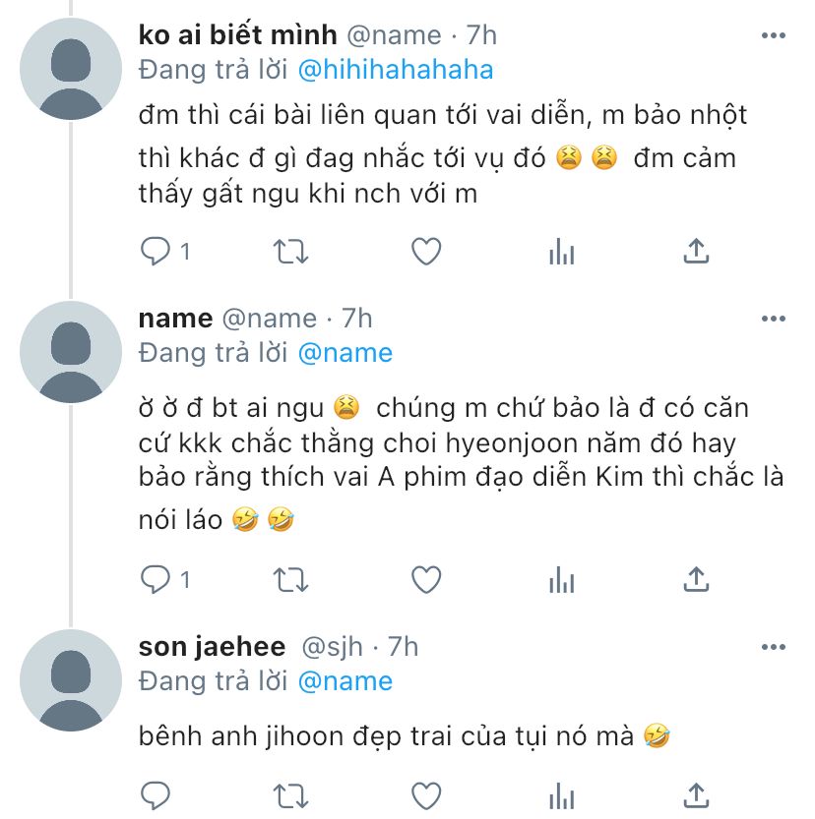The width and height of the screenshot is (815, 819).
Task: Open ko ai biết mình's profile avatar
Action: pyautogui.click(x=71, y=69)
